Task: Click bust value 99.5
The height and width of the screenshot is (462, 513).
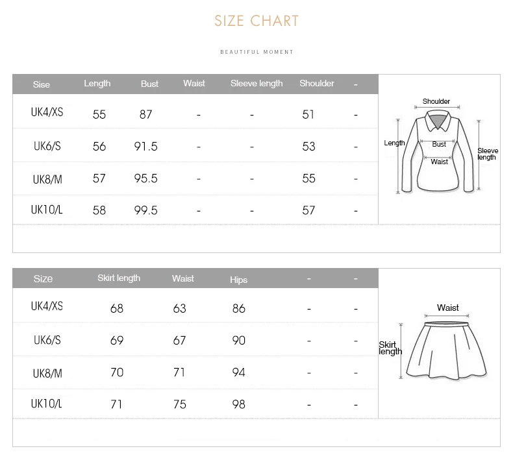Action: tap(146, 210)
